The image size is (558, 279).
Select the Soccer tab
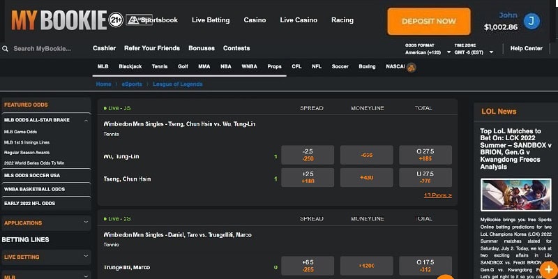click(x=340, y=66)
